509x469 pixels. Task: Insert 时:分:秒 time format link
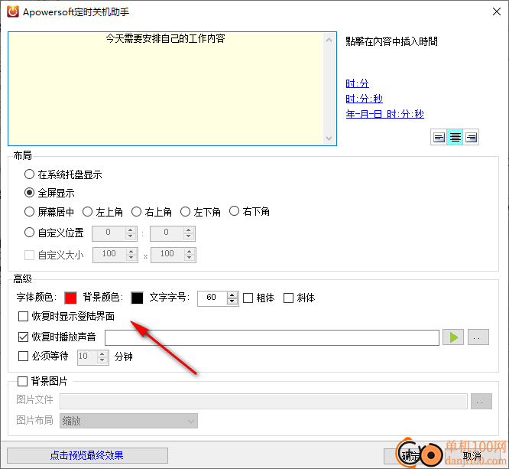pos(365,99)
